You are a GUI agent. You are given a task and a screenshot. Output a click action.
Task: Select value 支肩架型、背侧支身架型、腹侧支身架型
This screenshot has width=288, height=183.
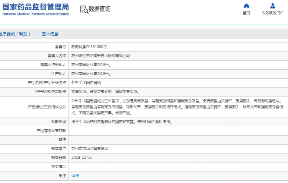(105, 92)
